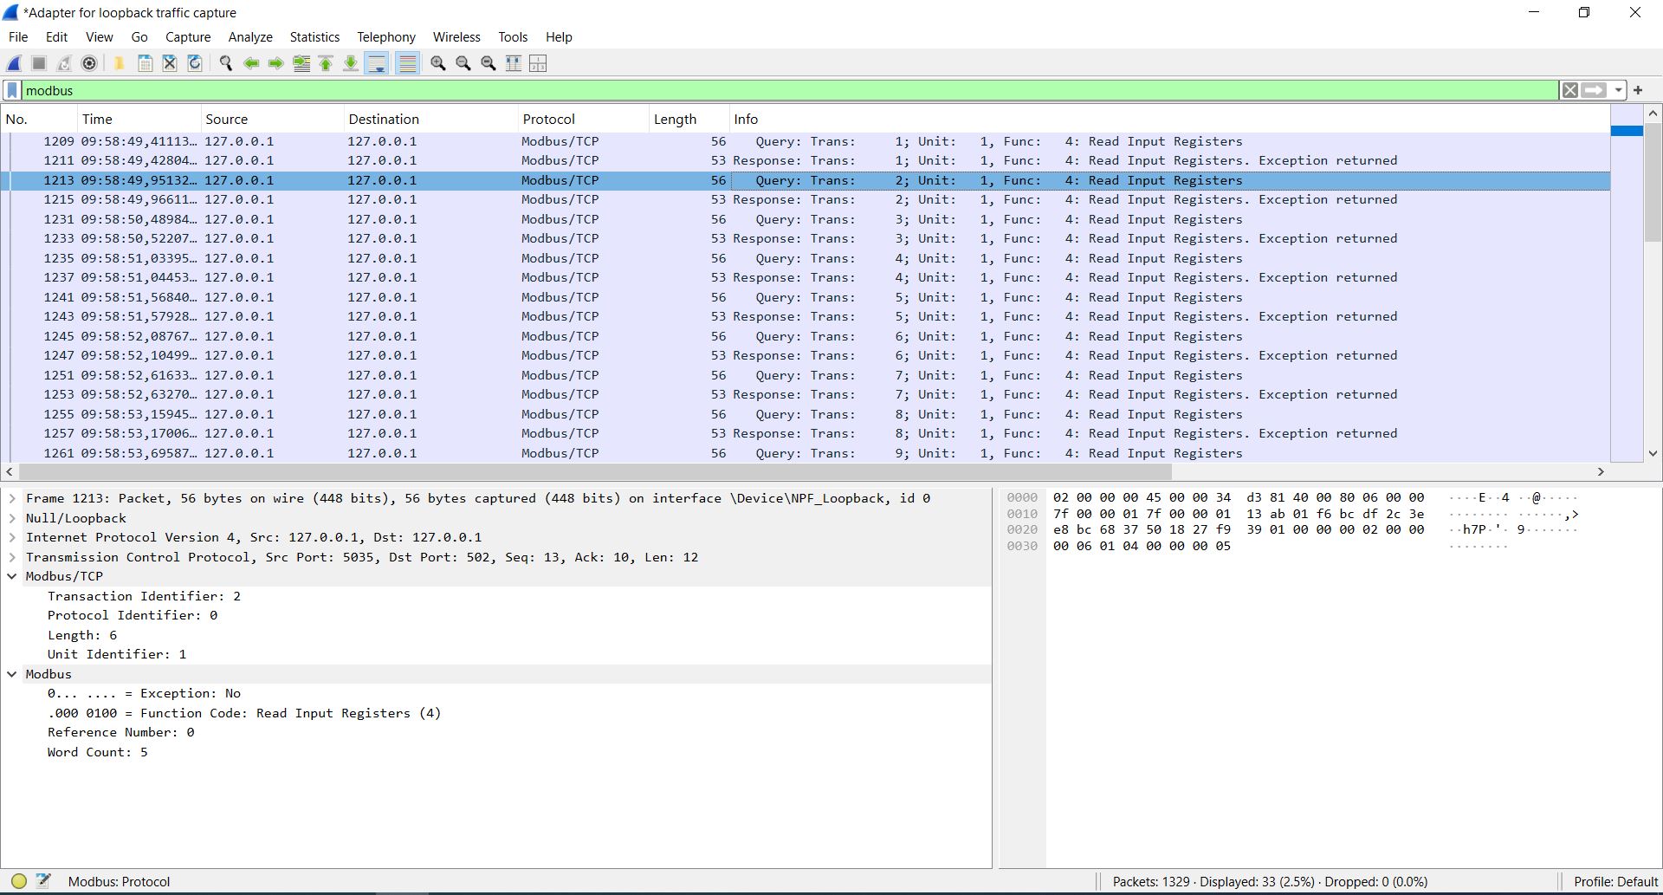Save this capture file
The width and height of the screenshot is (1663, 895).
point(145,63)
